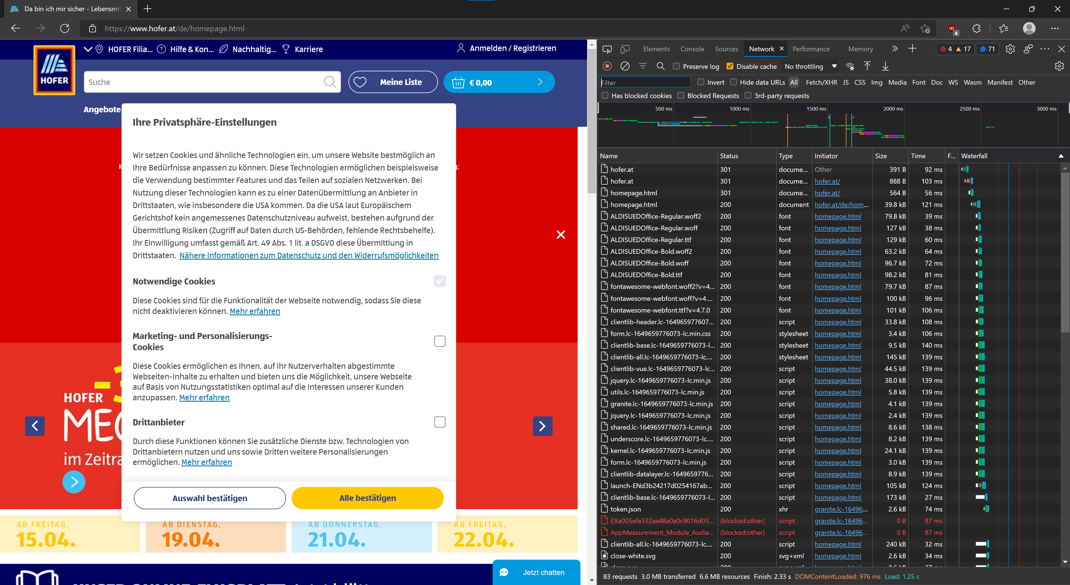Image resolution: width=1070 pixels, height=585 pixels.
Task: Expand the HOFER header chevron menu
Action: pos(88,49)
